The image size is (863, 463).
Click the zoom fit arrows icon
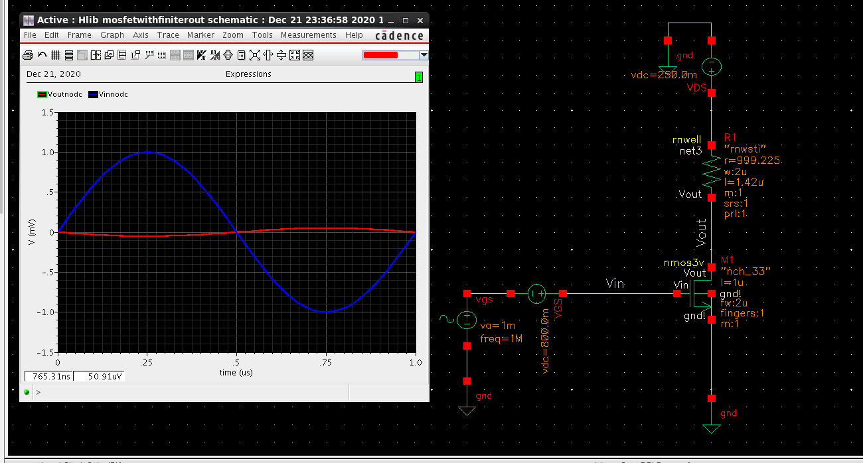pyautogui.click(x=255, y=55)
